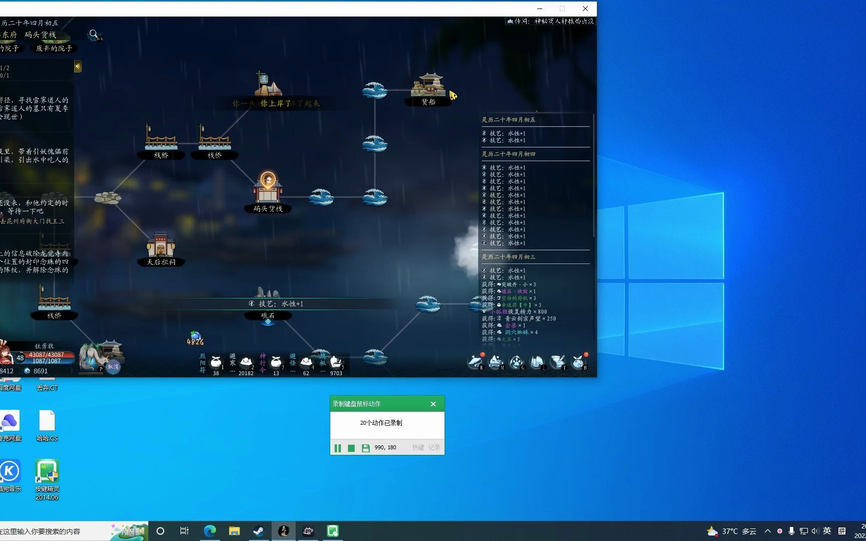The height and width of the screenshot is (541, 866).
Task: Open the map search magnifier
Action: [x=94, y=35]
